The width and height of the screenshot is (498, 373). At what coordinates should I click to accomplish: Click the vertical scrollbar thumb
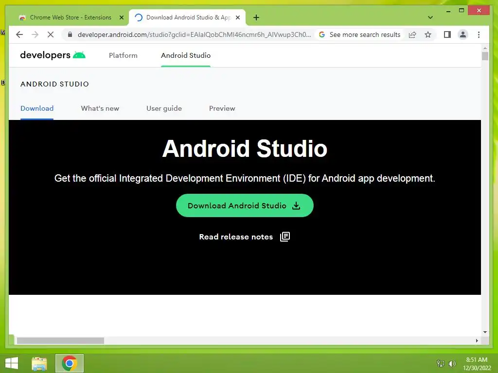(x=485, y=56)
